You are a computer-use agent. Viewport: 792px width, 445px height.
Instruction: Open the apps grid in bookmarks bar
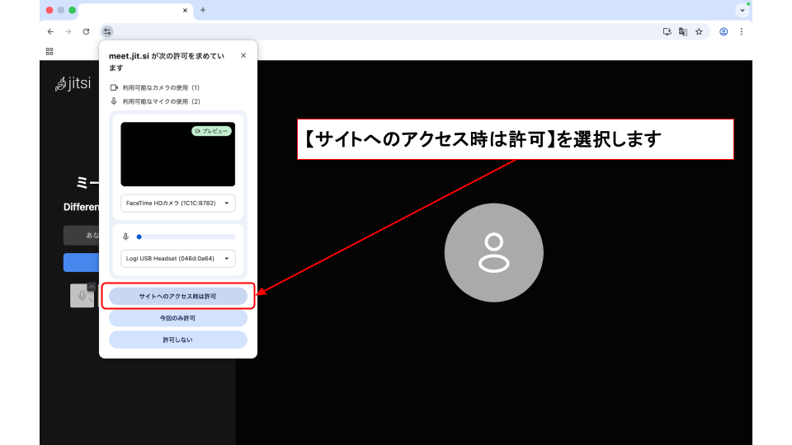tap(49, 51)
